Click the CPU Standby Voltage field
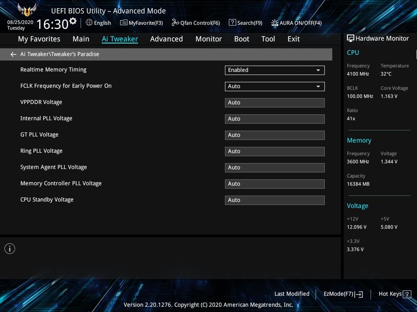417x312 pixels. point(275,200)
